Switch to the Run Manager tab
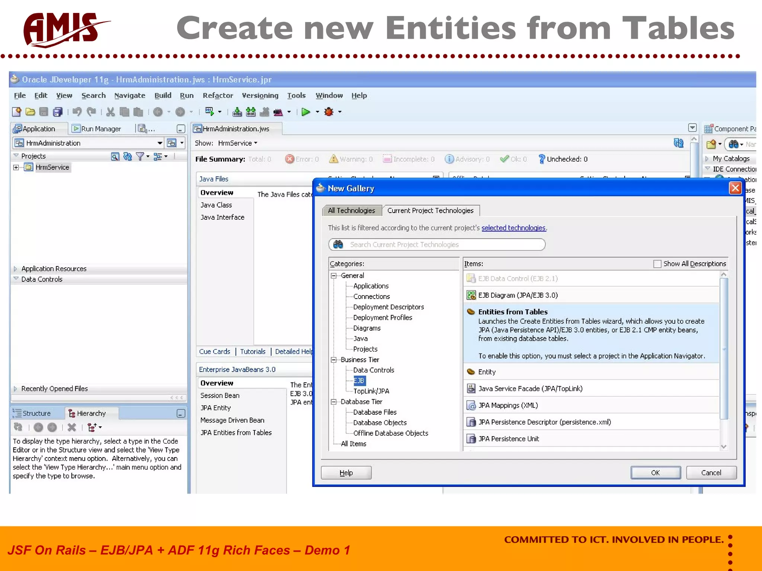The height and width of the screenshot is (571, 762). [97, 129]
